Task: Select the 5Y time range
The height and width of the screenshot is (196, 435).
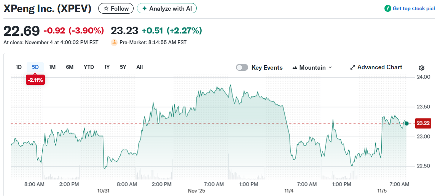Action: pyautogui.click(x=123, y=67)
